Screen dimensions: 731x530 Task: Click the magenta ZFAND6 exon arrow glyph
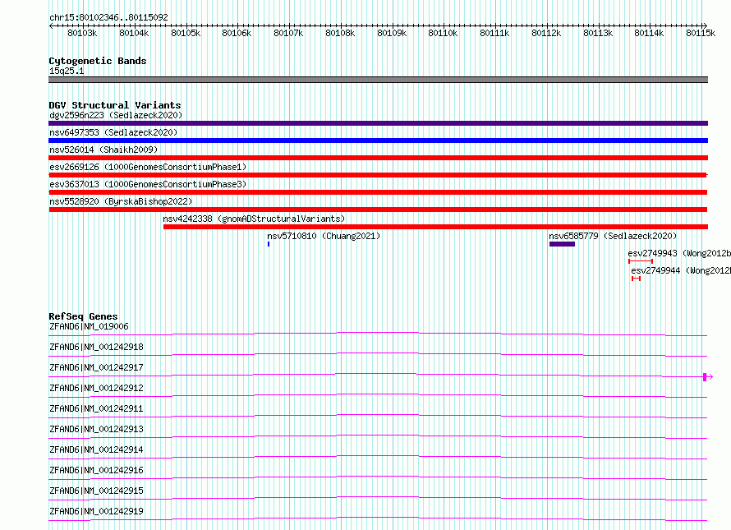708,377
